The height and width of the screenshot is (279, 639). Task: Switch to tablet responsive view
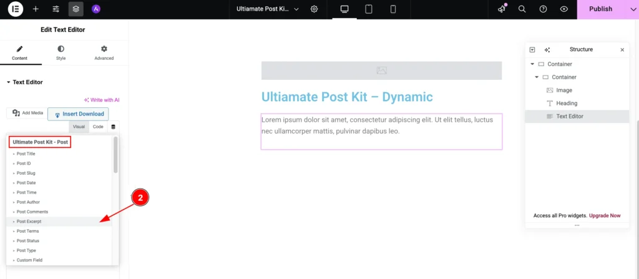tap(369, 9)
